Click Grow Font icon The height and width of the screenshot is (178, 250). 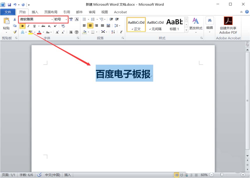(x=57, y=32)
